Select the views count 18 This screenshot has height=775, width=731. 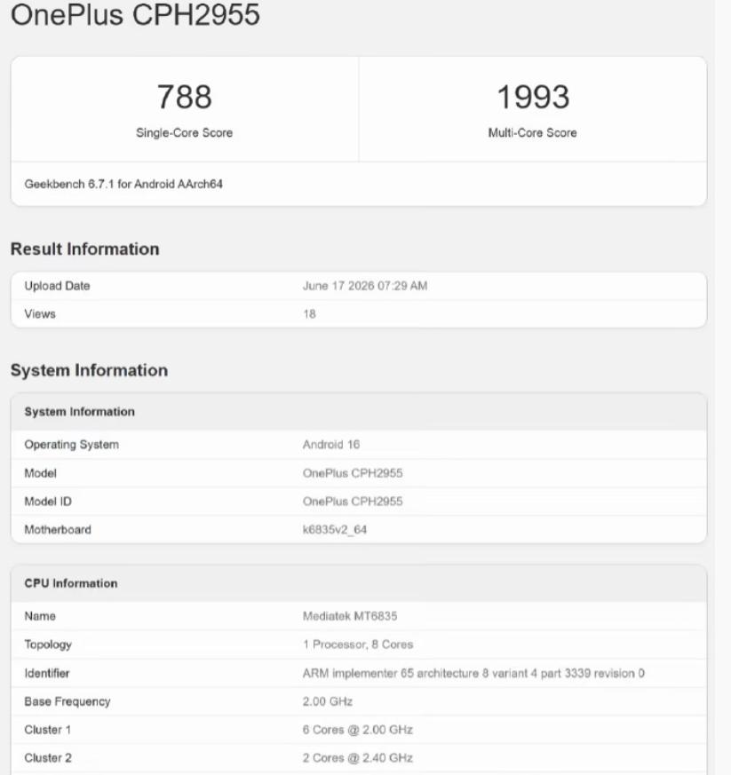pyautogui.click(x=310, y=314)
